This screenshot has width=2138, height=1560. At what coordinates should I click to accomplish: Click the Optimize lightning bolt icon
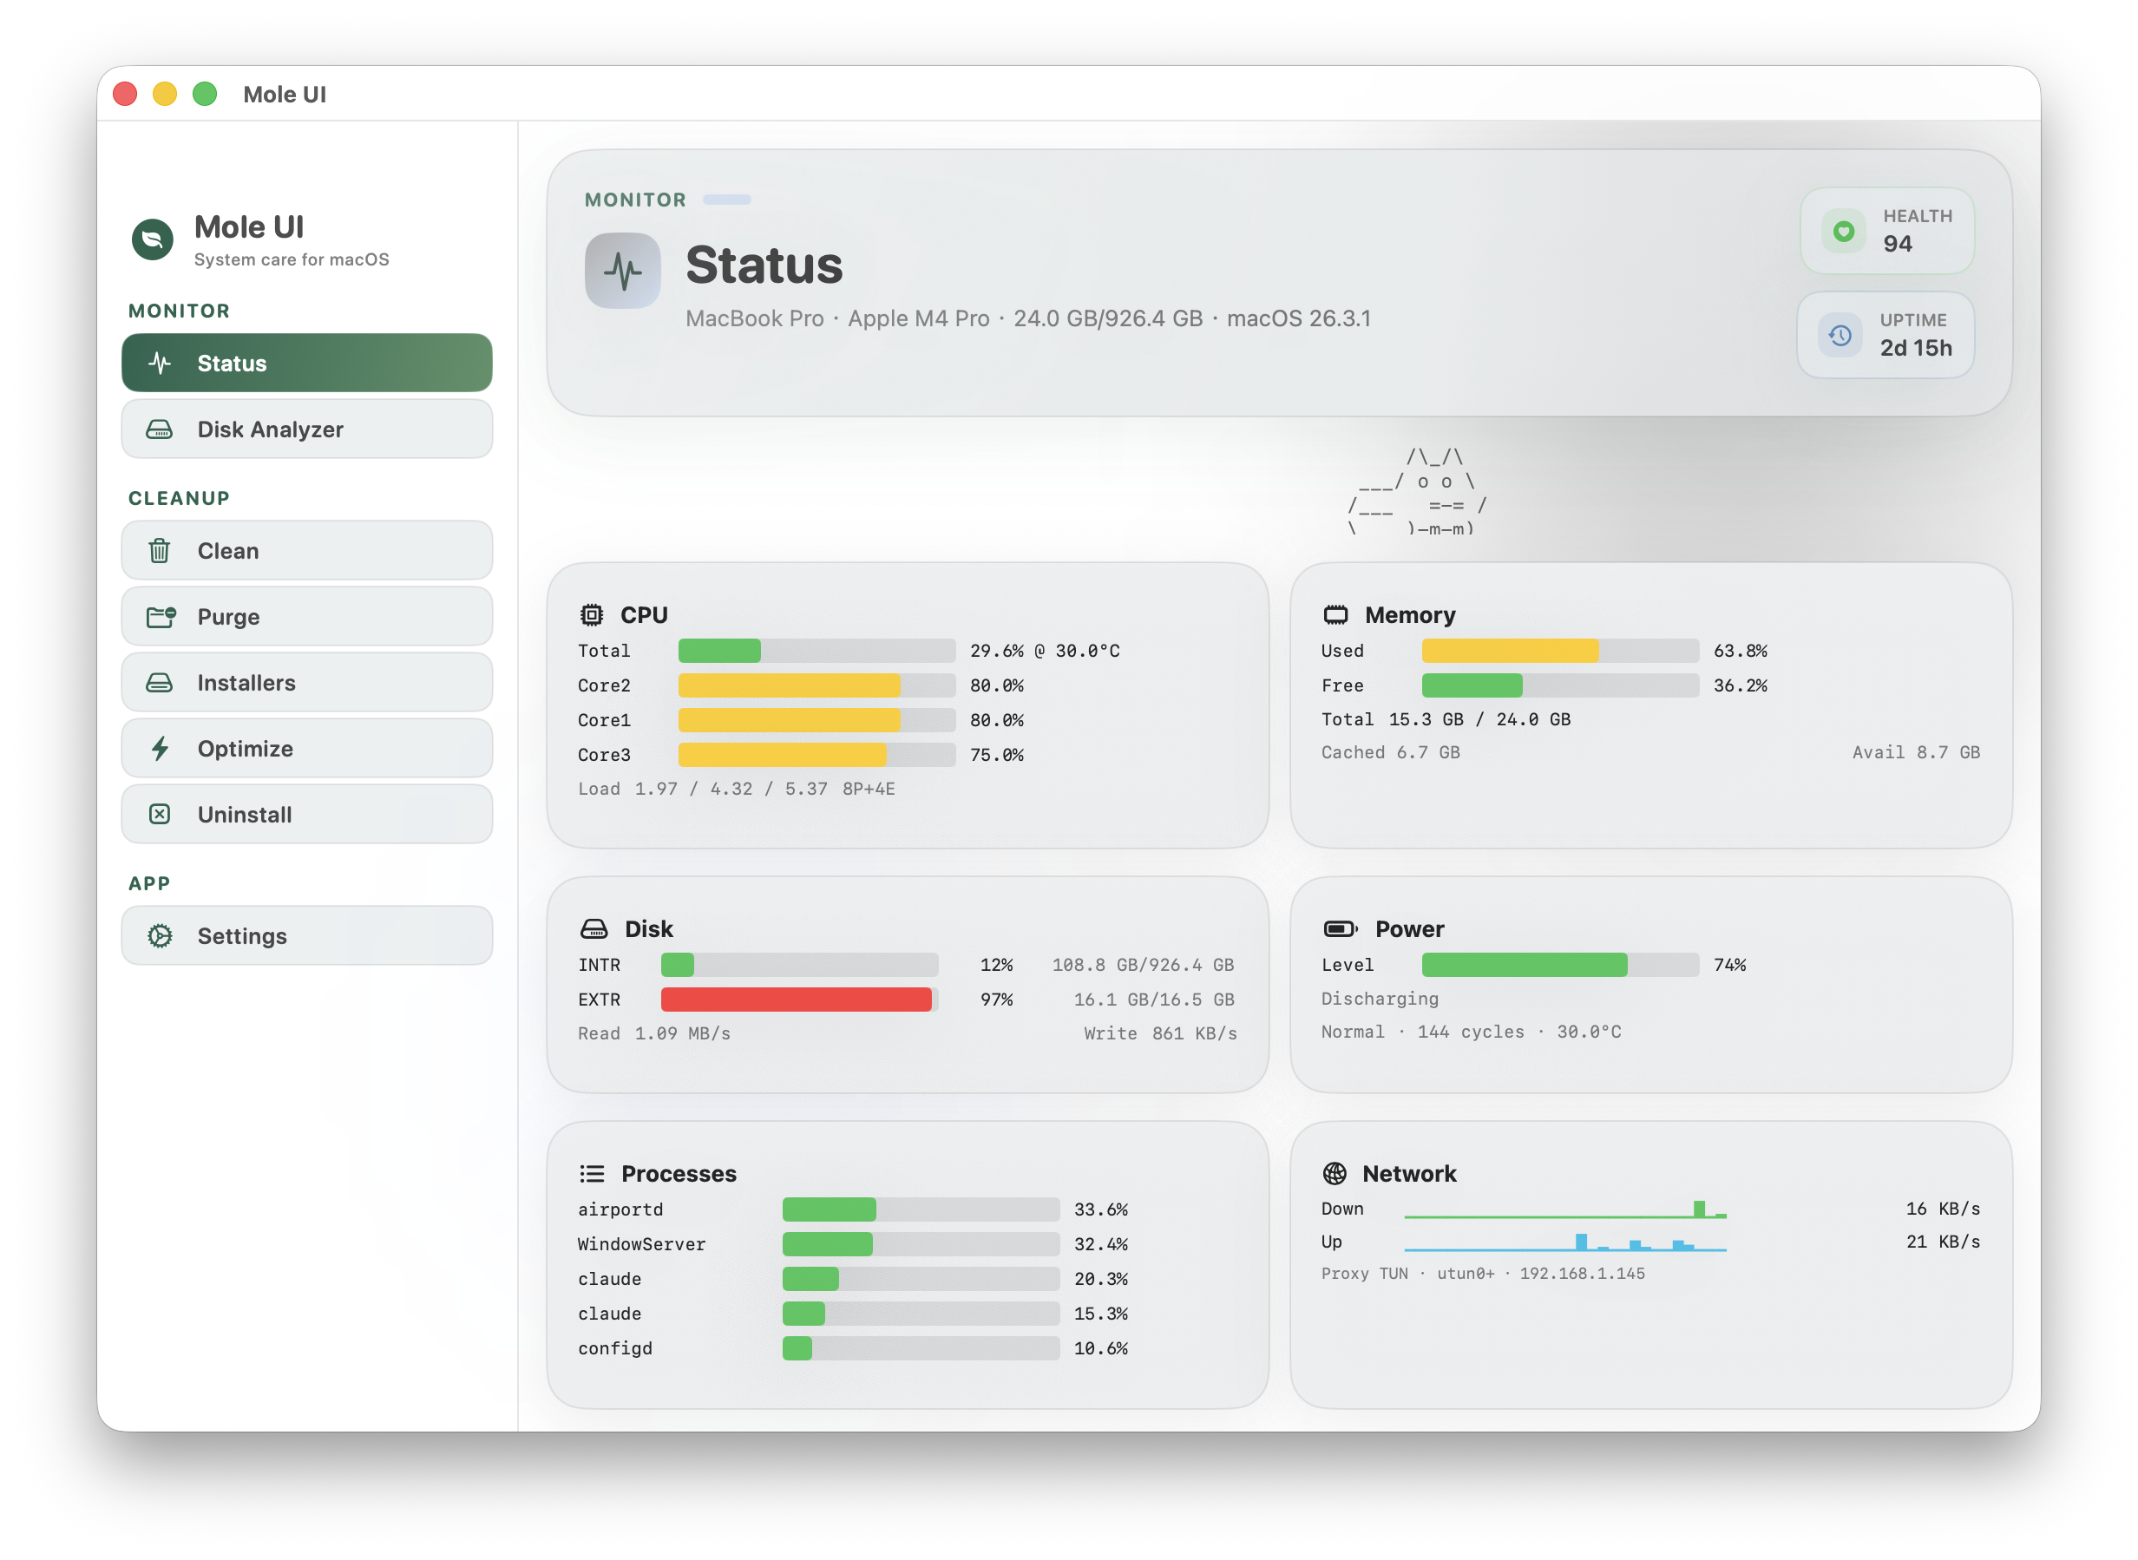(x=160, y=749)
